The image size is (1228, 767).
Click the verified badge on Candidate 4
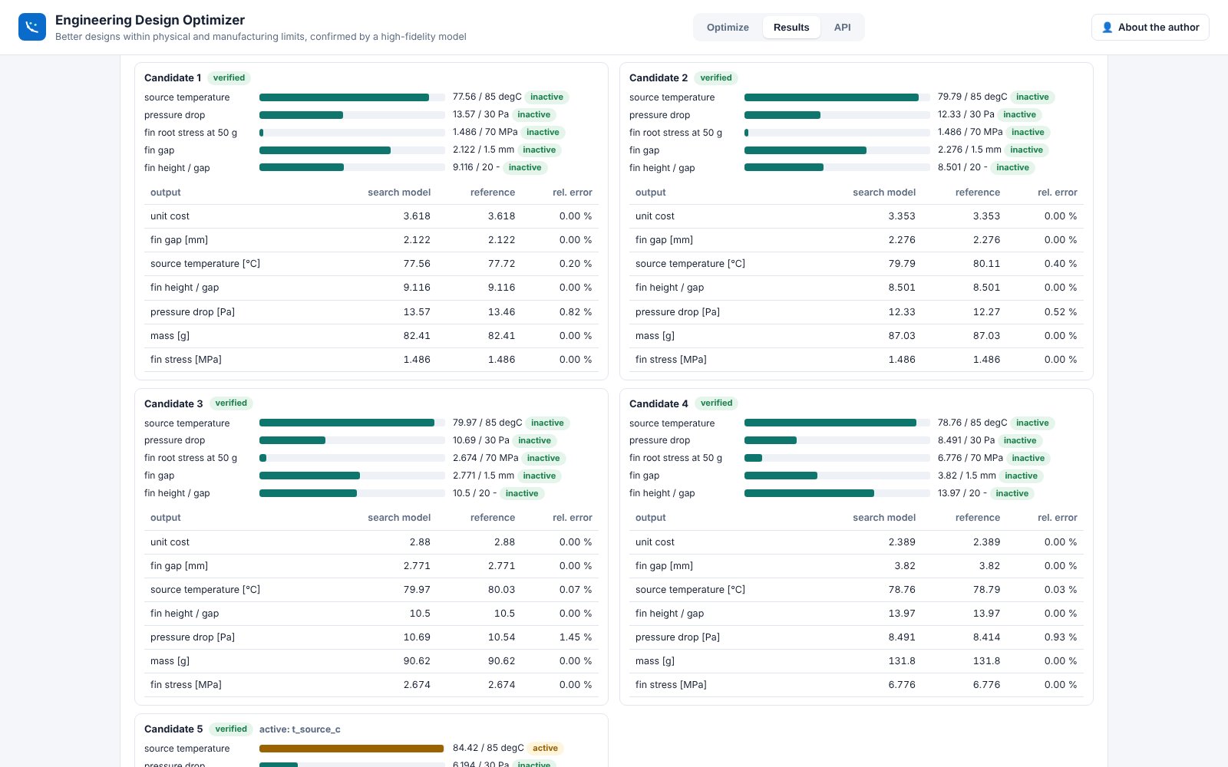click(x=717, y=403)
